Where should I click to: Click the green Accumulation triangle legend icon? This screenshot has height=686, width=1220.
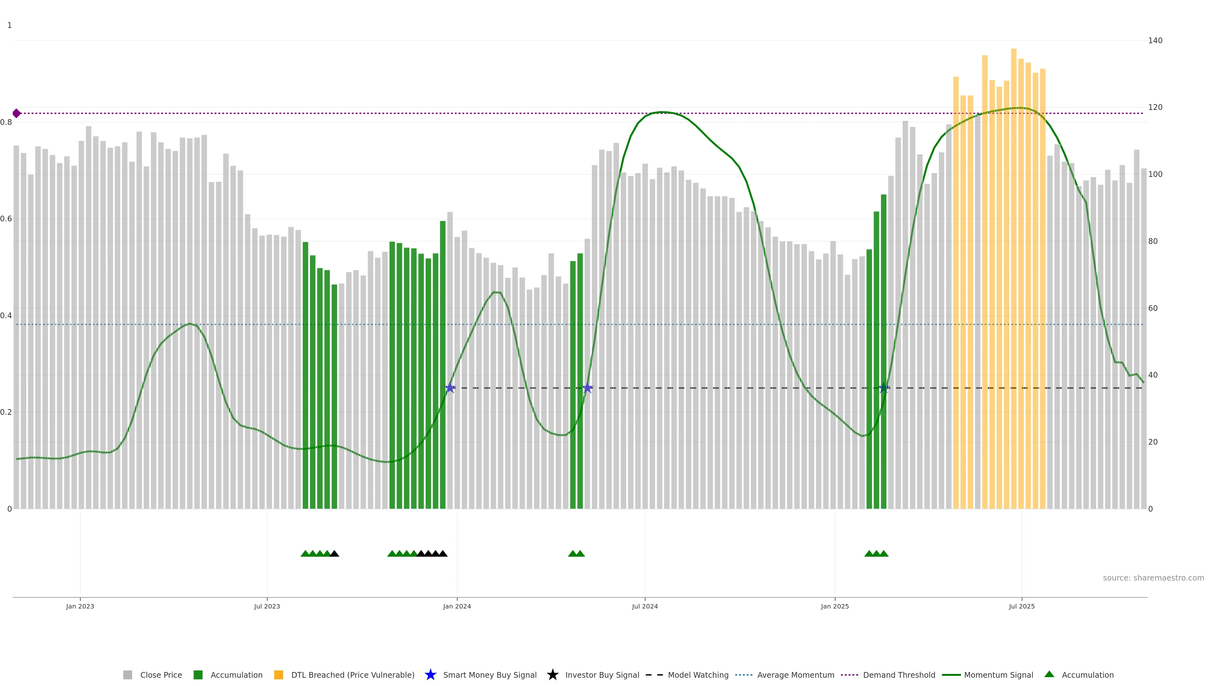(1049, 675)
